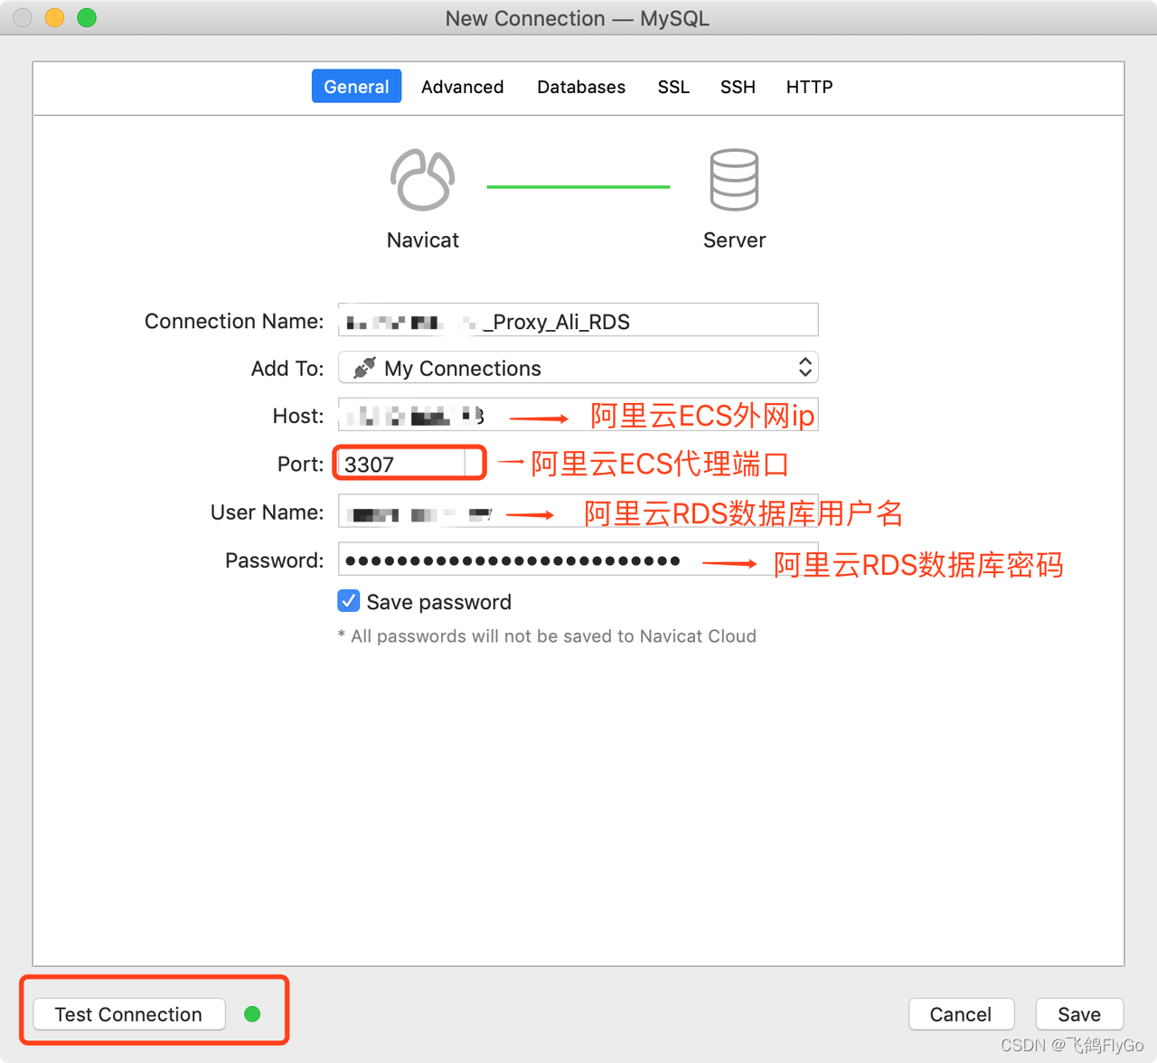Click the green zoom window button
The height and width of the screenshot is (1063, 1157).
[x=87, y=18]
